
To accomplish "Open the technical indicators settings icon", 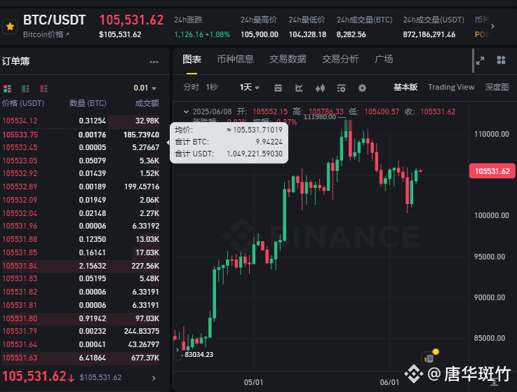I will [x=341, y=88].
